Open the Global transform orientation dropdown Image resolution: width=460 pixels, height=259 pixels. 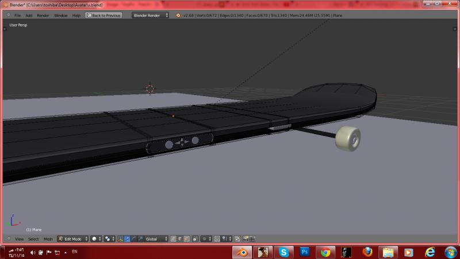click(156, 239)
